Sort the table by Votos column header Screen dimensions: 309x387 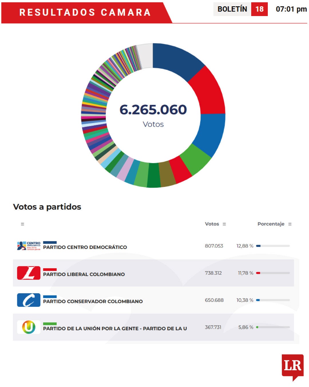[x=212, y=224]
